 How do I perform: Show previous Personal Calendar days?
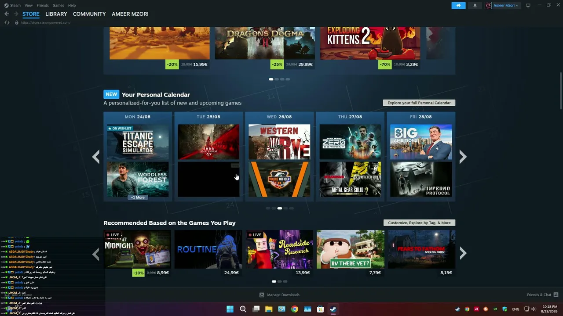pos(96,157)
